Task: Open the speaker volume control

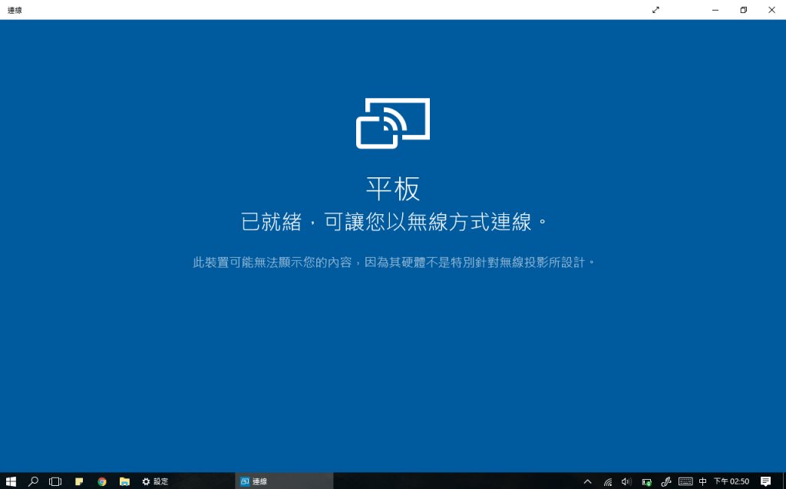Action: (626, 481)
